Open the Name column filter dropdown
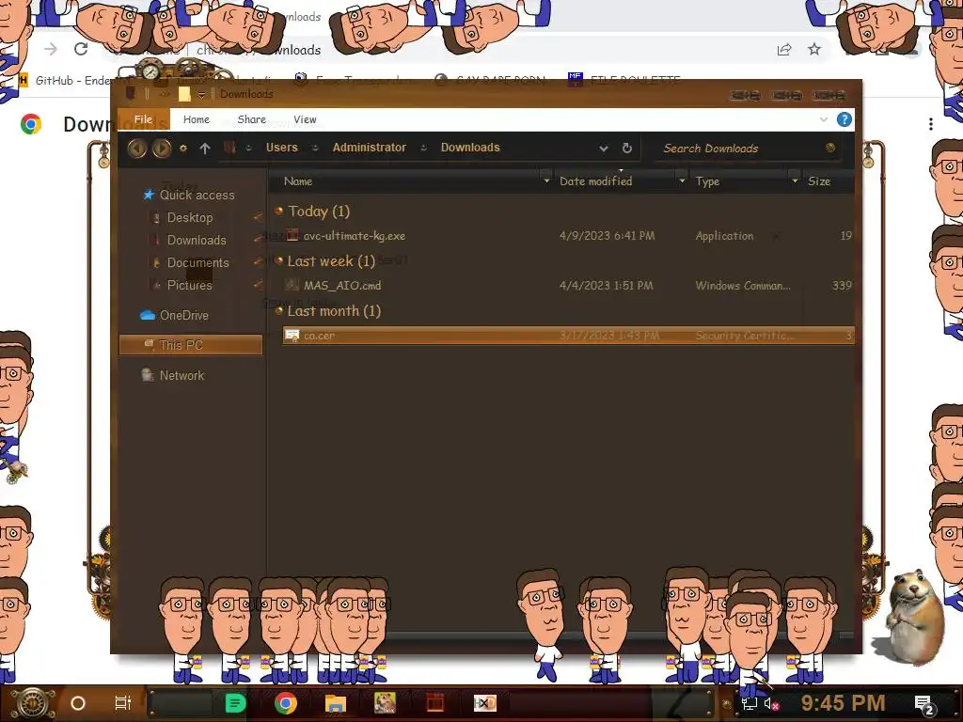Viewport: 963px width, 722px height. tap(546, 181)
